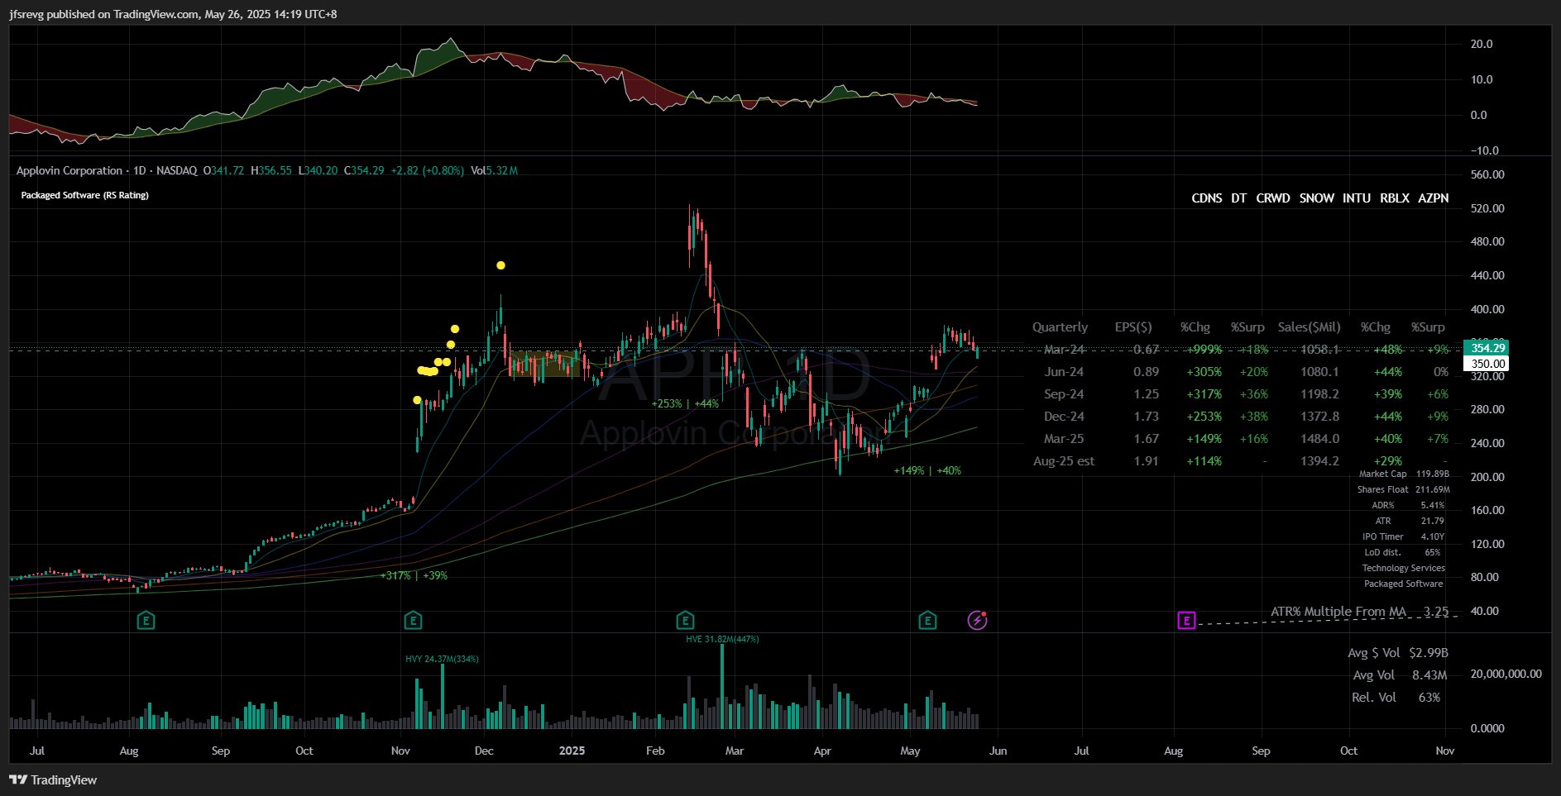Click the ADR% 5.41% value
The height and width of the screenshot is (796, 1561).
tap(1433, 506)
